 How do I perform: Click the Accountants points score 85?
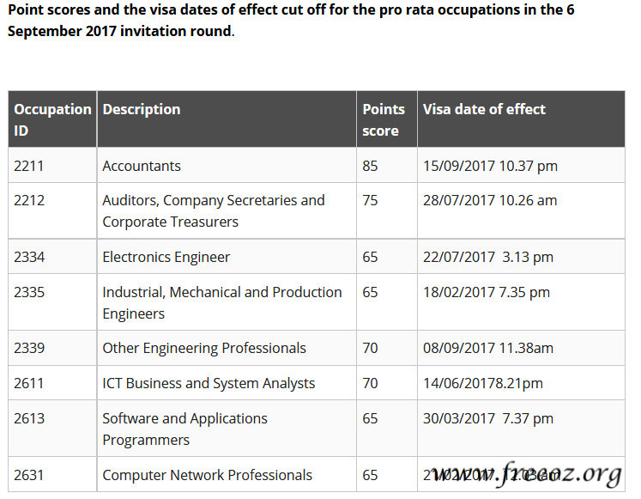pyautogui.click(x=370, y=166)
